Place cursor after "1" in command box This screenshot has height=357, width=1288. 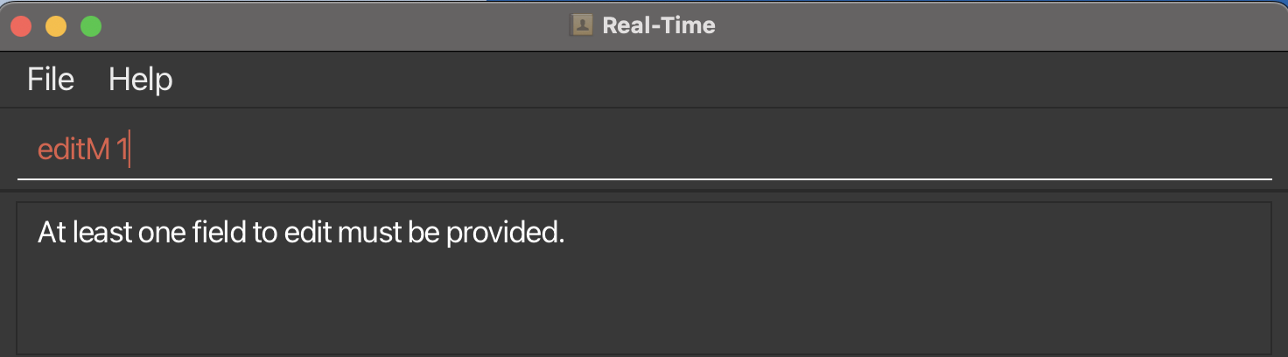coord(129,150)
